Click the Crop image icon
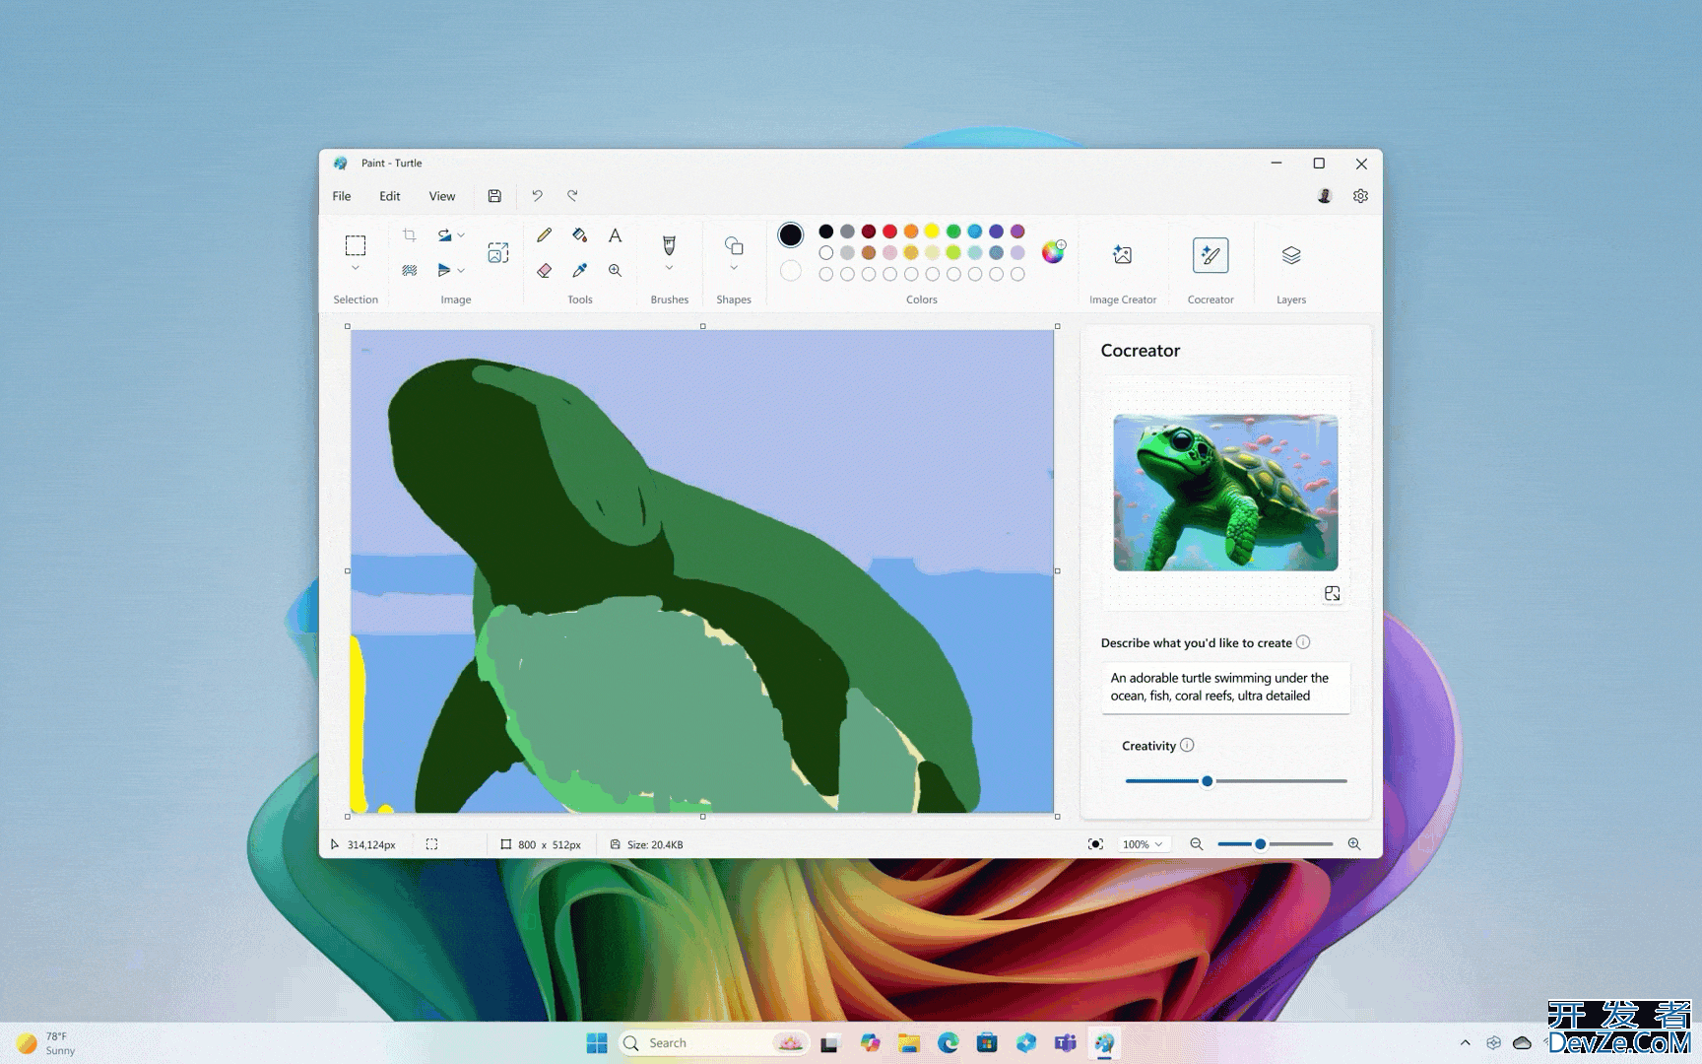This screenshot has width=1702, height=1064. click(410, 235)
